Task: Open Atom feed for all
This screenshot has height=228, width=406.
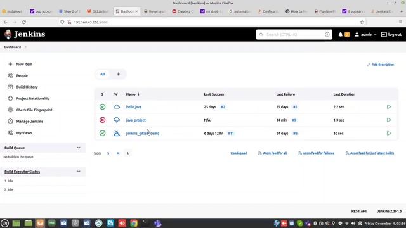Action: click(x=272, y=153)
